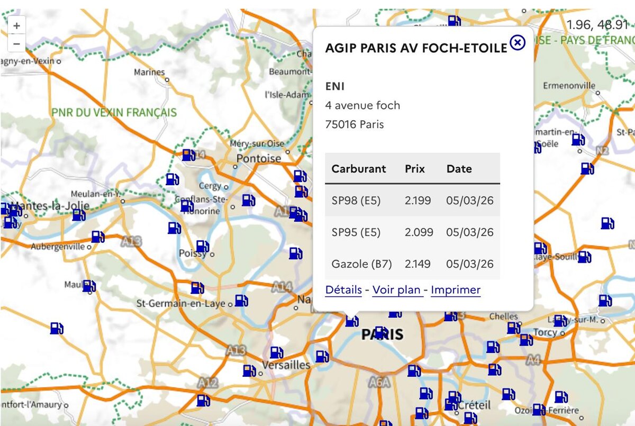Click the 2.099 price value
The image size is (635, 426).
[419, 232]
